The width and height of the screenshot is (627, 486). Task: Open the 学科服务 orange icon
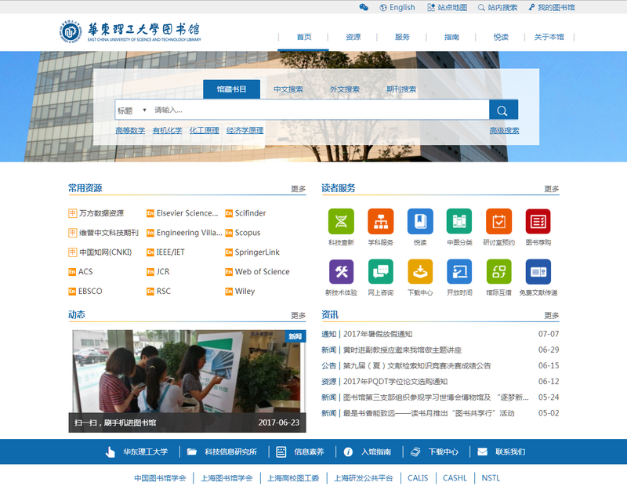381,222
